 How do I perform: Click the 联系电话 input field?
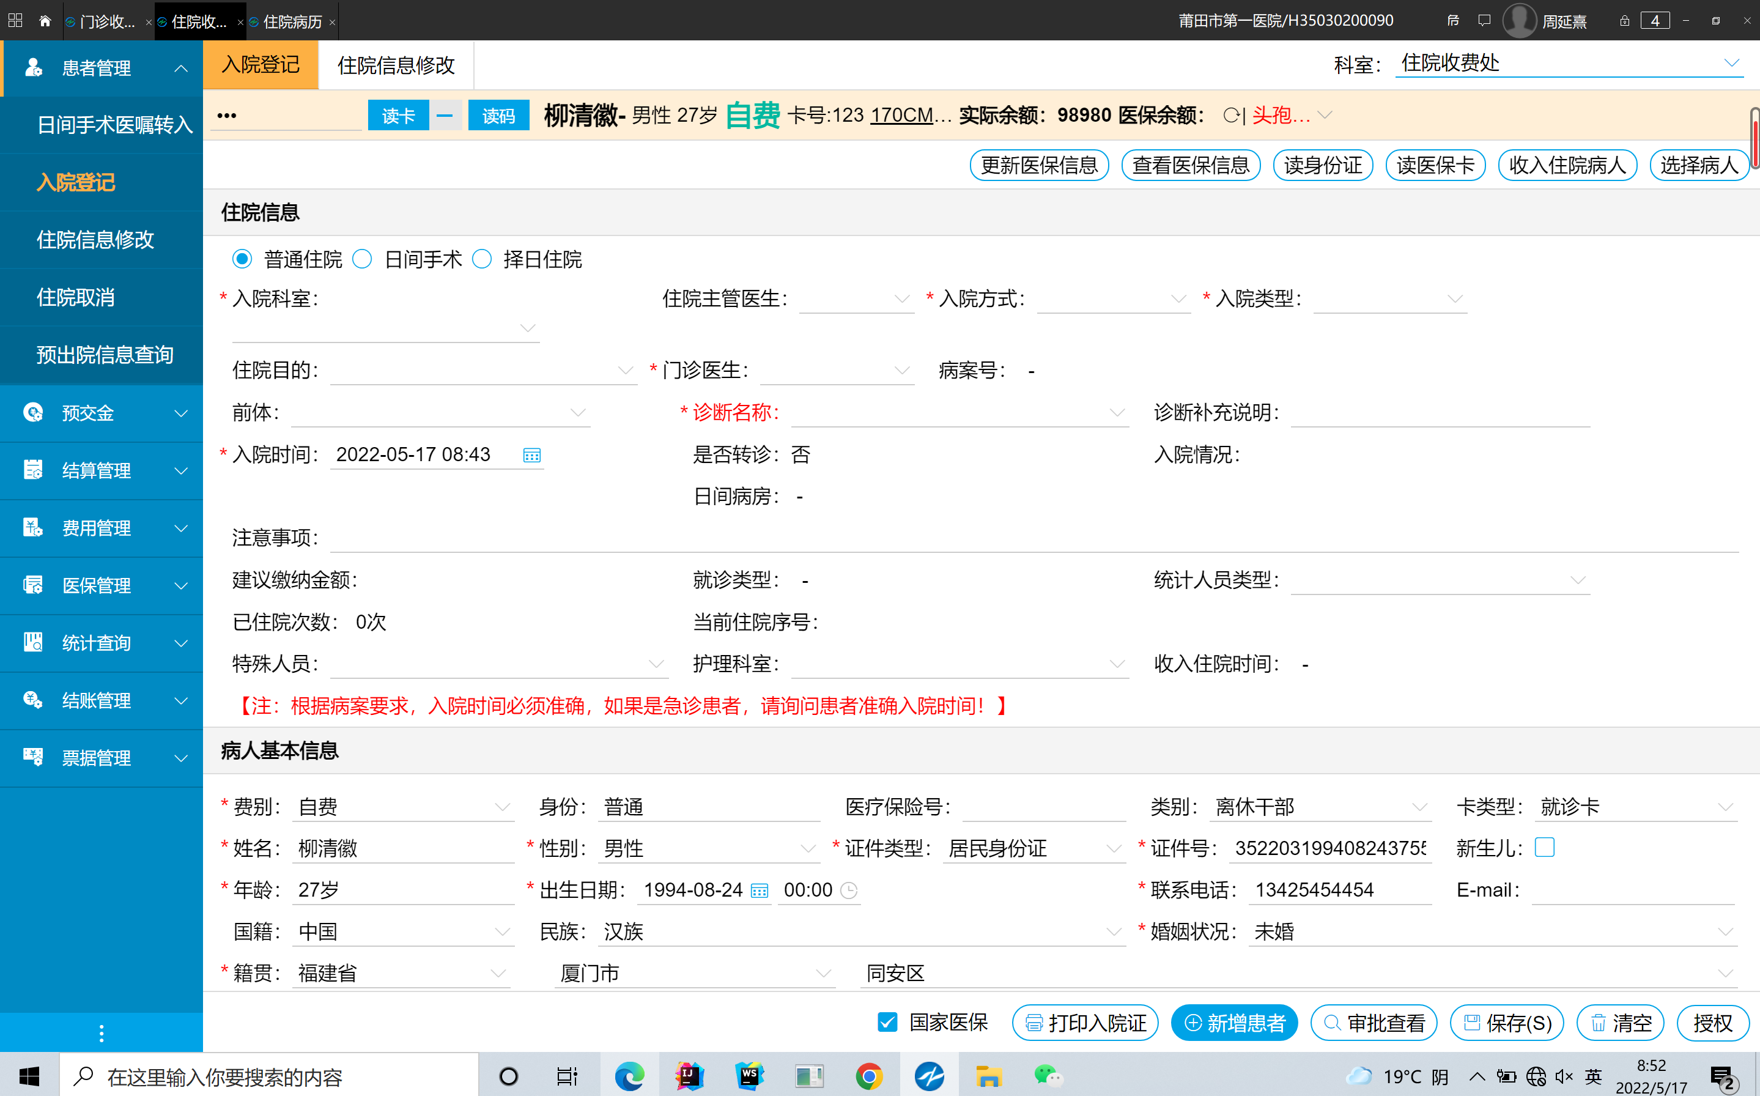tap(1340, 890)
